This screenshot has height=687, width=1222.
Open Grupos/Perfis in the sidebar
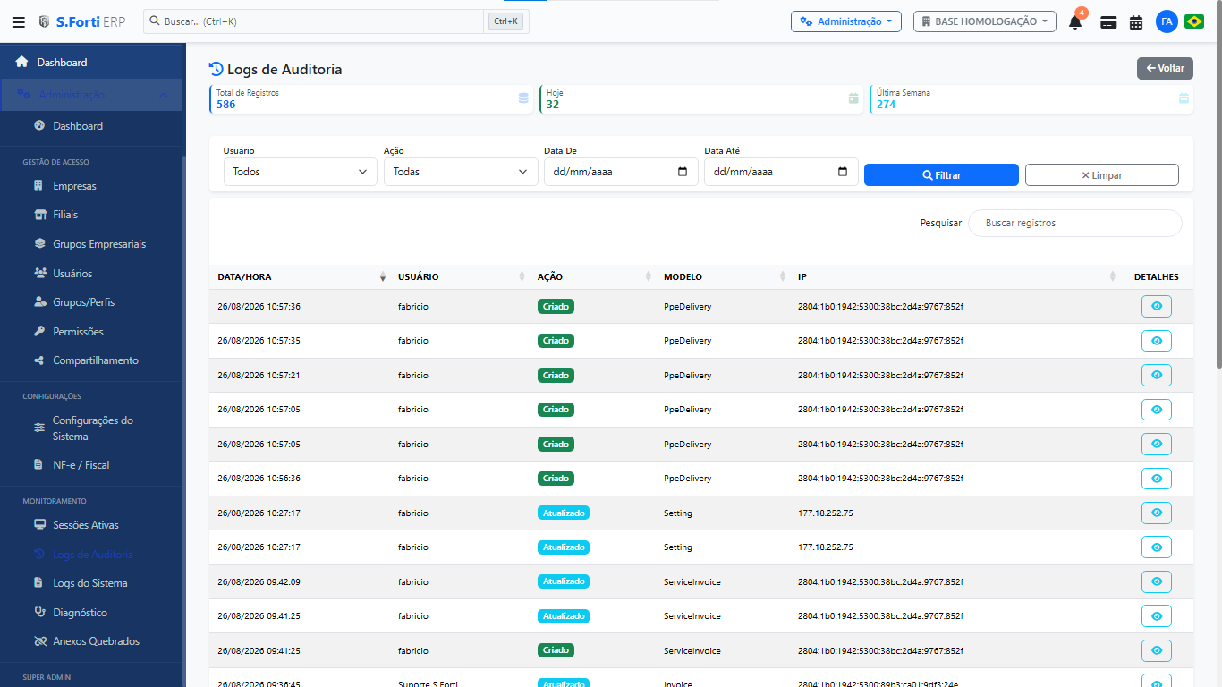pyautogui.click(x=83, y=302)
